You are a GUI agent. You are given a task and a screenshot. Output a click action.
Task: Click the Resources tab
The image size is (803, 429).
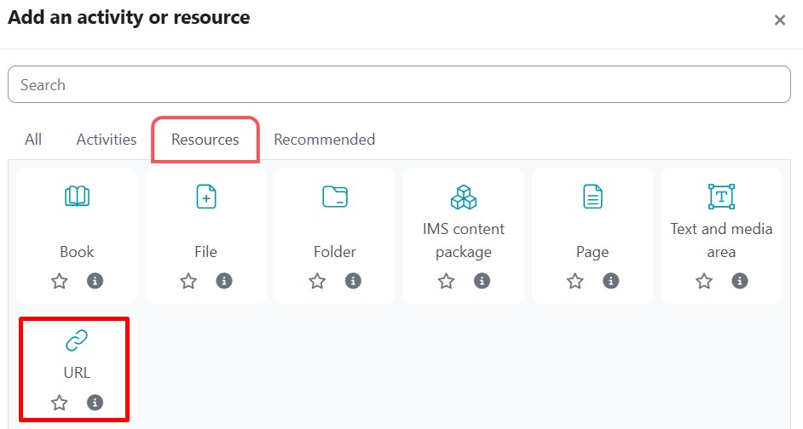pyautogui.click(x=205, y=140)
